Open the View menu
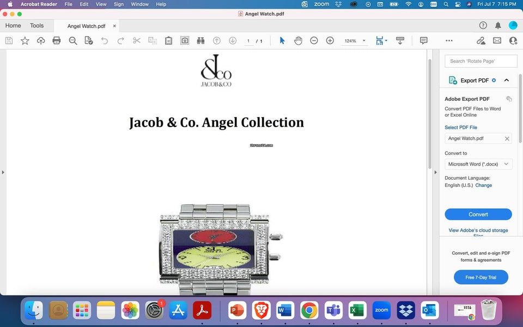The width and height of the screenshot is (523, 327). point(101,4)
